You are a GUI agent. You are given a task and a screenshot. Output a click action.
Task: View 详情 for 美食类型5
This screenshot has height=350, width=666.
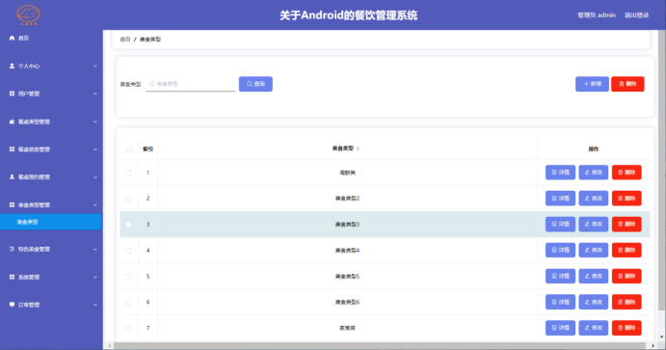coord(560,276)
